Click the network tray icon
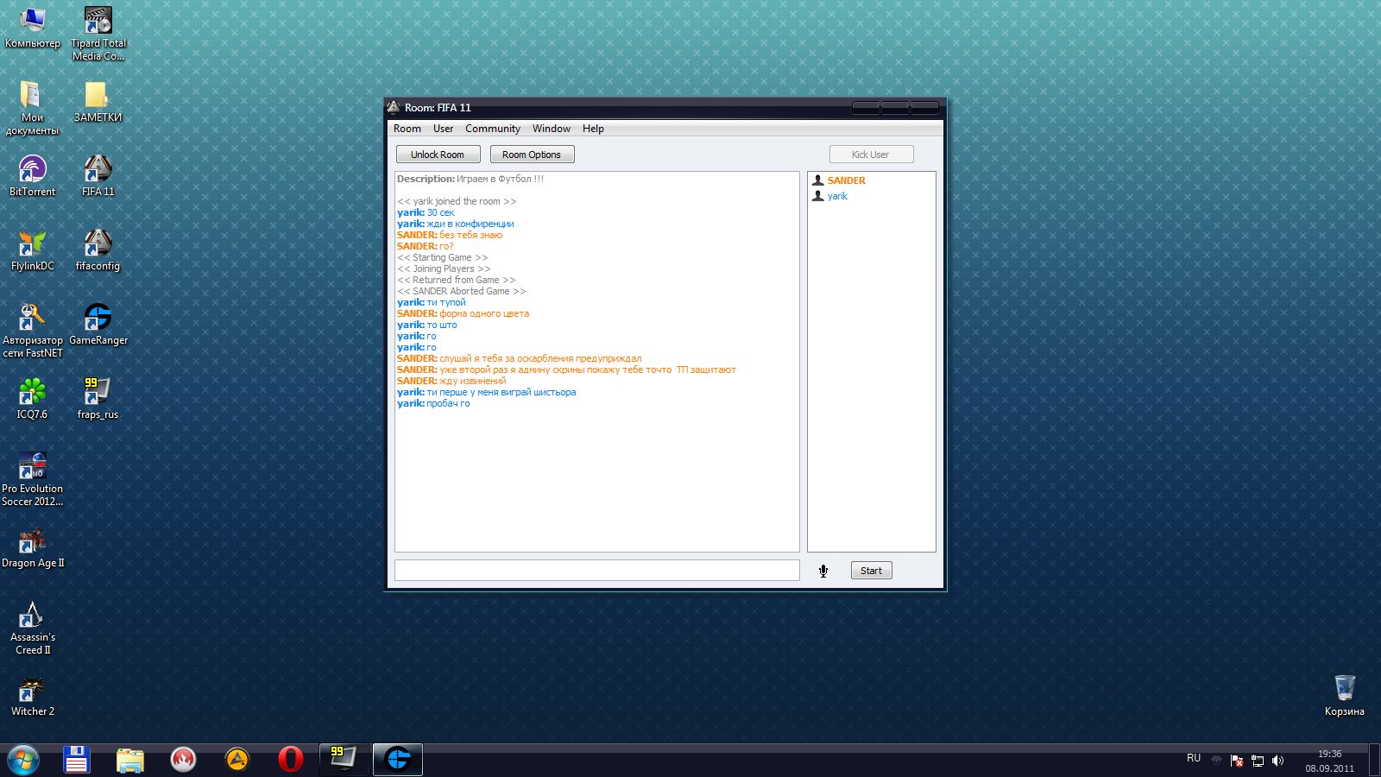Screen dimensions: 1381x777 click(1258, 761)
